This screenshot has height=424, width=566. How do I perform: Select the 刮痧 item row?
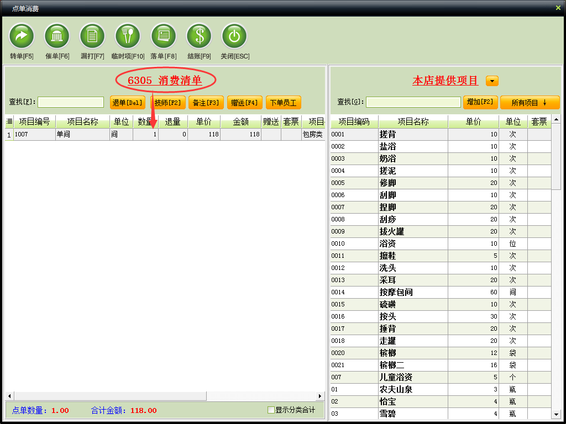coord(441,219)
